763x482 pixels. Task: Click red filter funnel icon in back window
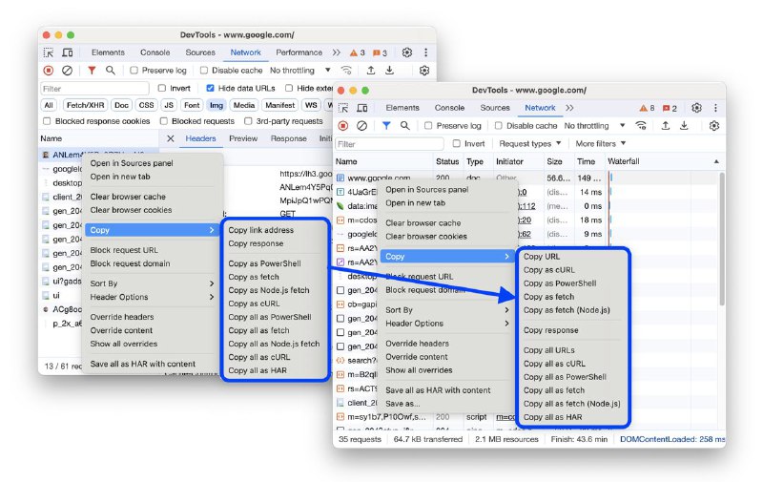92,71
